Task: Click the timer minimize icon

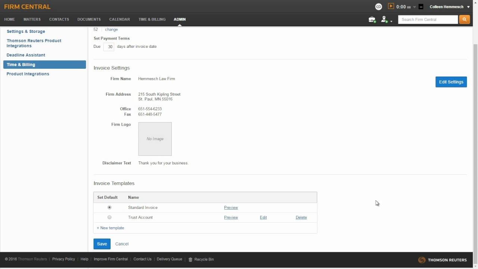Action: click(421, 7)
